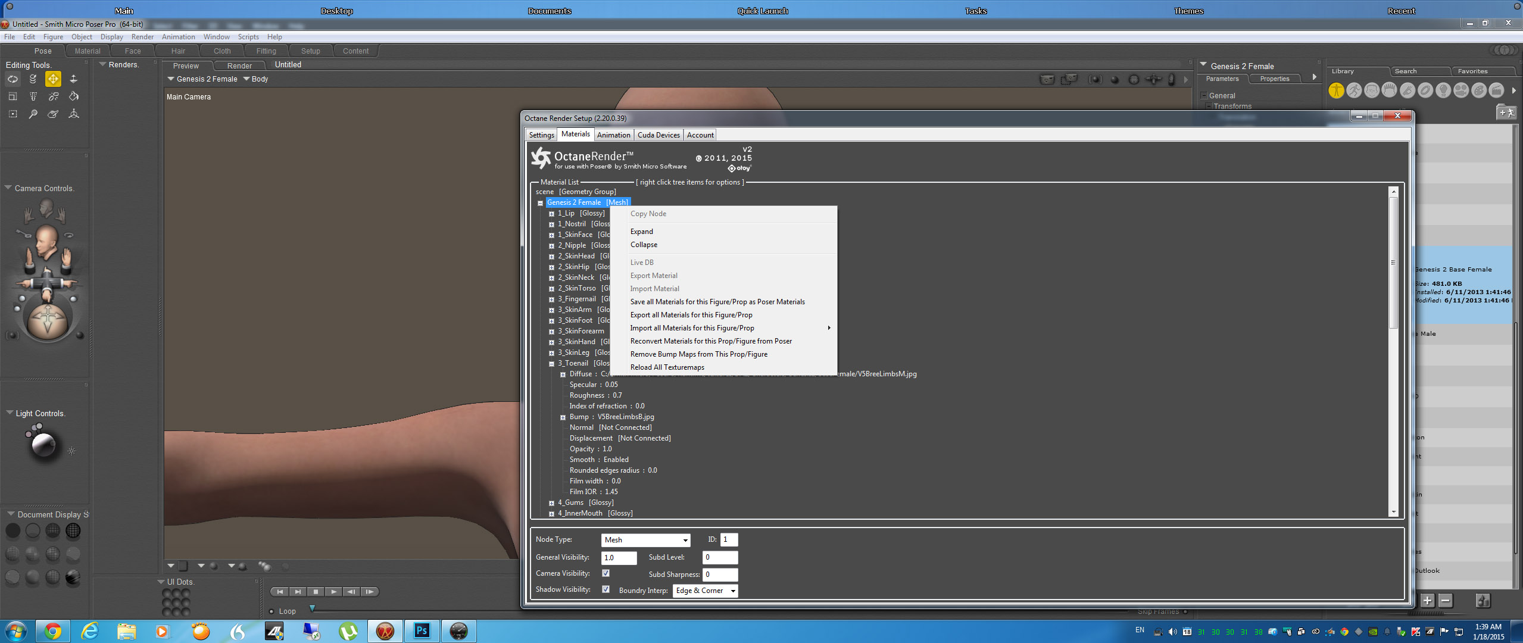Open the Materials palette category in Library
Image resolution: width=1523 pixels, height=643 pixels.
tap(1479, 90)
